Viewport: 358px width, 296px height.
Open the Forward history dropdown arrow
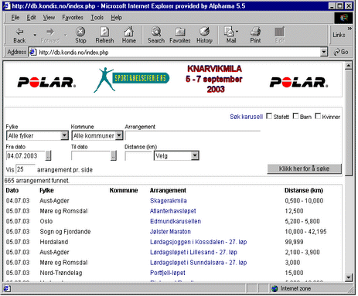pyautogui.click(x=66, y=35)
